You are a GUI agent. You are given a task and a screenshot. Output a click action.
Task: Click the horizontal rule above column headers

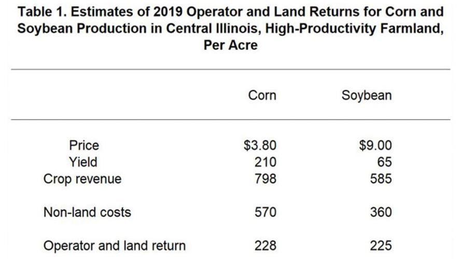click(x=230, y=69)
